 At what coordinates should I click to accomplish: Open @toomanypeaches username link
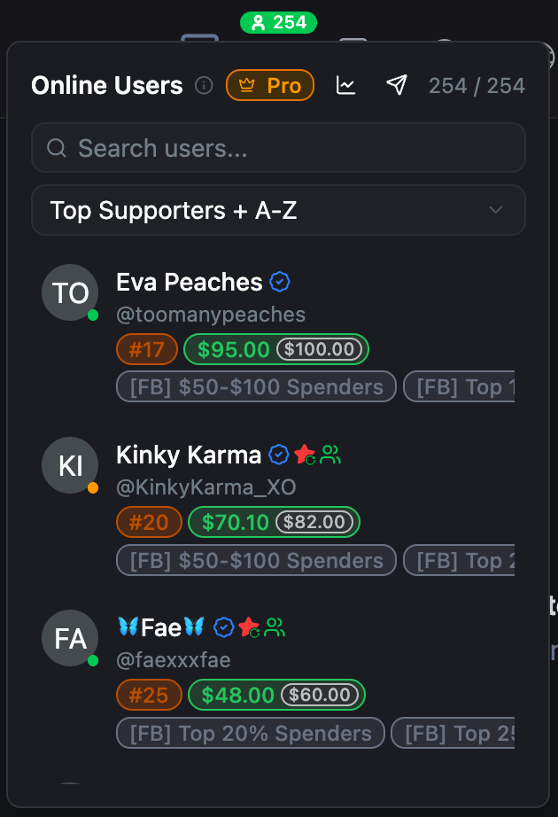point(210,315)
